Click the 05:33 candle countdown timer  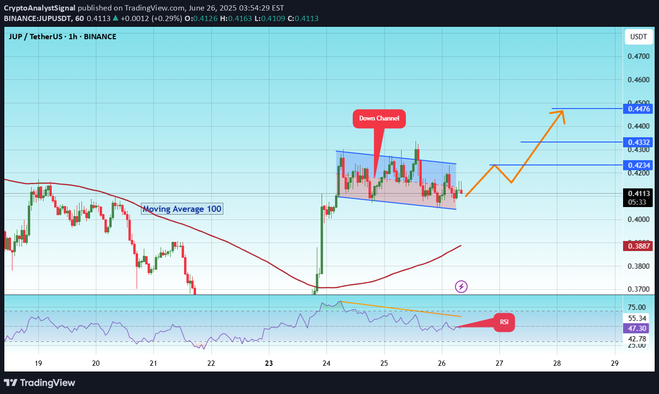(638, 202)
